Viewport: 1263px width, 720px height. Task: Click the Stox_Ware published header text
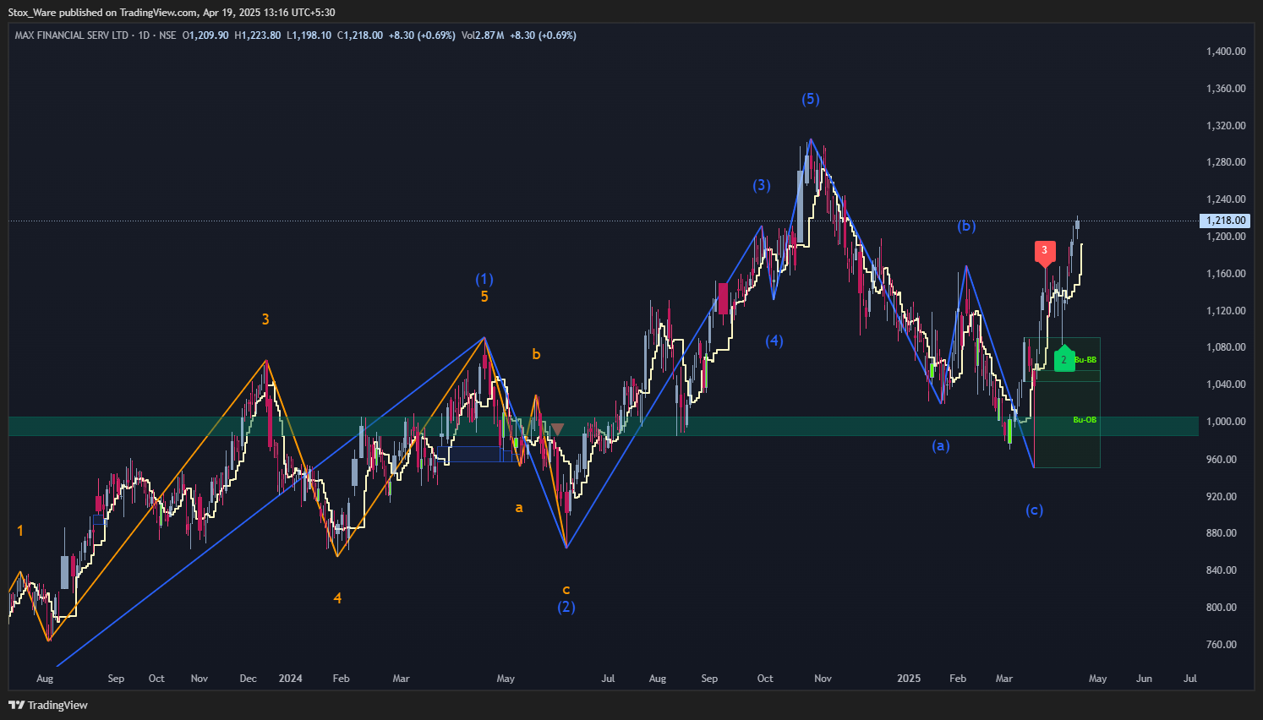click(x=172, y=12)
